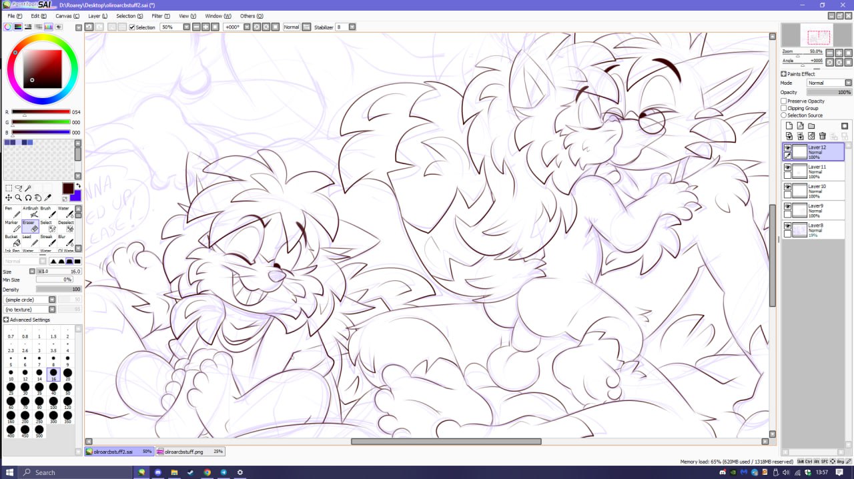Click the foreground dark red color swatch

click(68, 189)
